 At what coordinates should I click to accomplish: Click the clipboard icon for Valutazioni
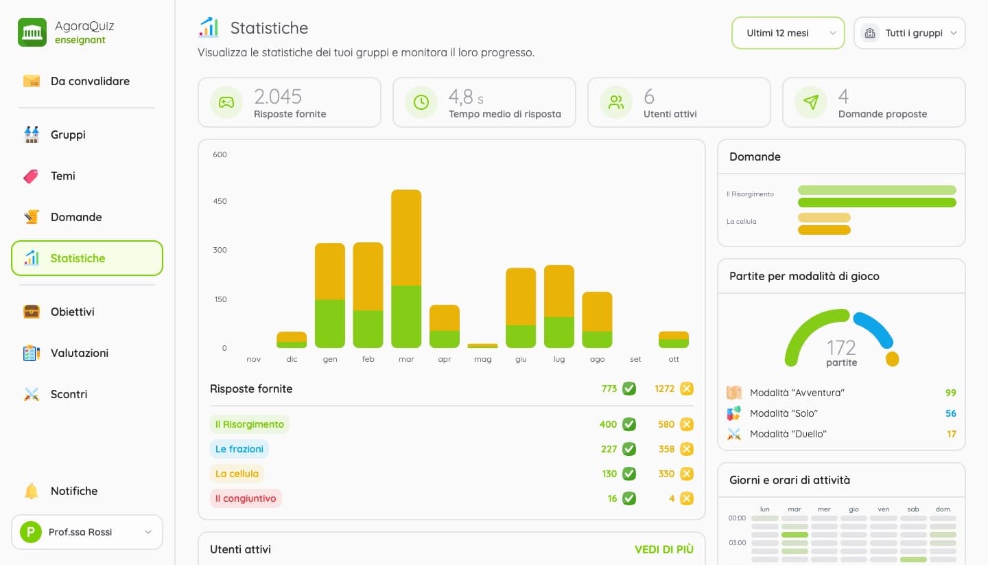[32, 353]
